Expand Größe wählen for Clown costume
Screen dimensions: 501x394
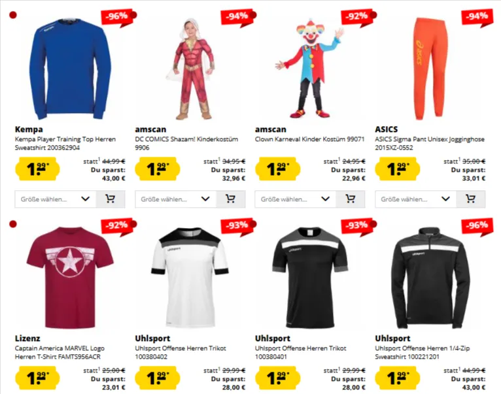(296, 199)
